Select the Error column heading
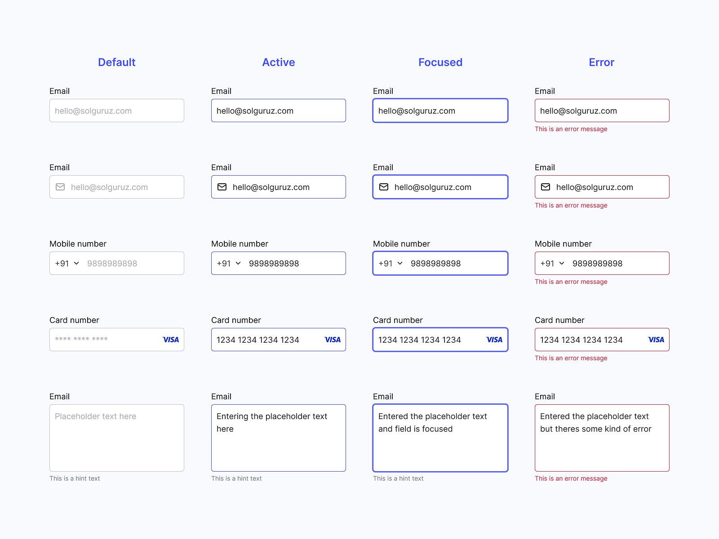 point(601,62)
